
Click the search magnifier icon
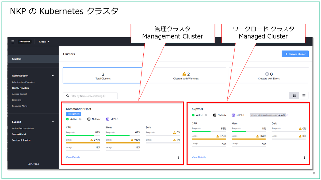67,96
